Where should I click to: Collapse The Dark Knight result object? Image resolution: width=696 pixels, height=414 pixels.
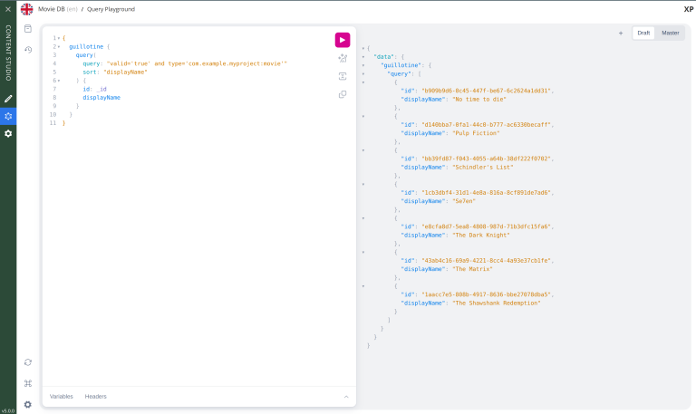tap(363, 218)
